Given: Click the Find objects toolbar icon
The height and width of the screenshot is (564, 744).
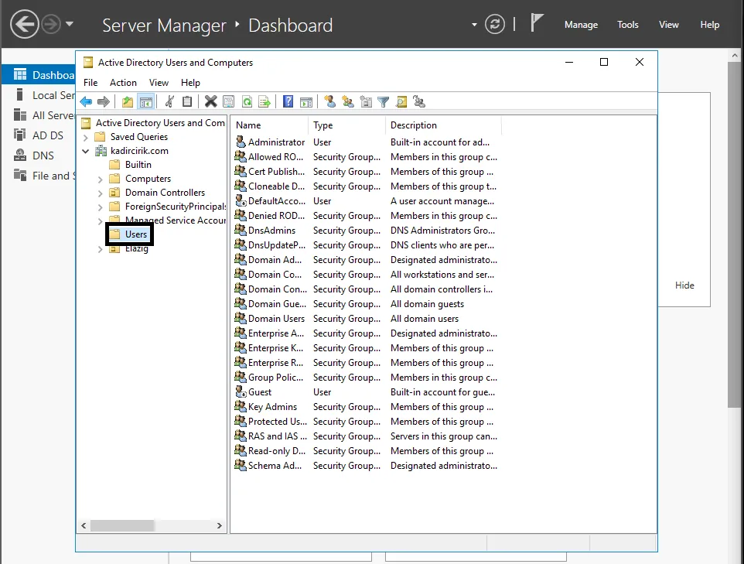Looking at the screenshot, I should (x=401, y=101).
